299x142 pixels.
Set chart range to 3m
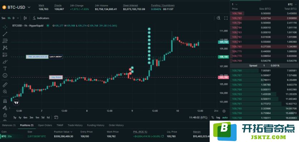(x=31, y=117)
